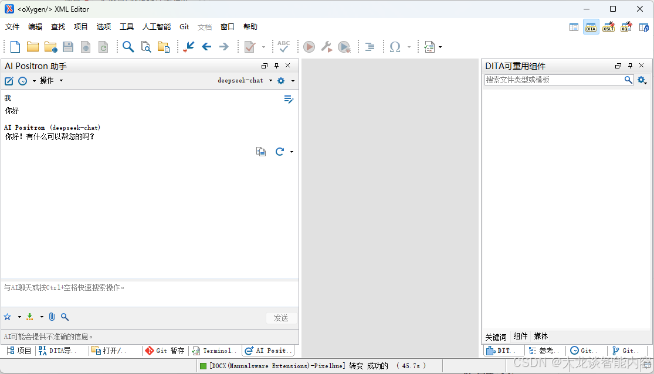Switch to the DITA perspective icon
Screen dimensions: 654x374
tap(591, 27)
